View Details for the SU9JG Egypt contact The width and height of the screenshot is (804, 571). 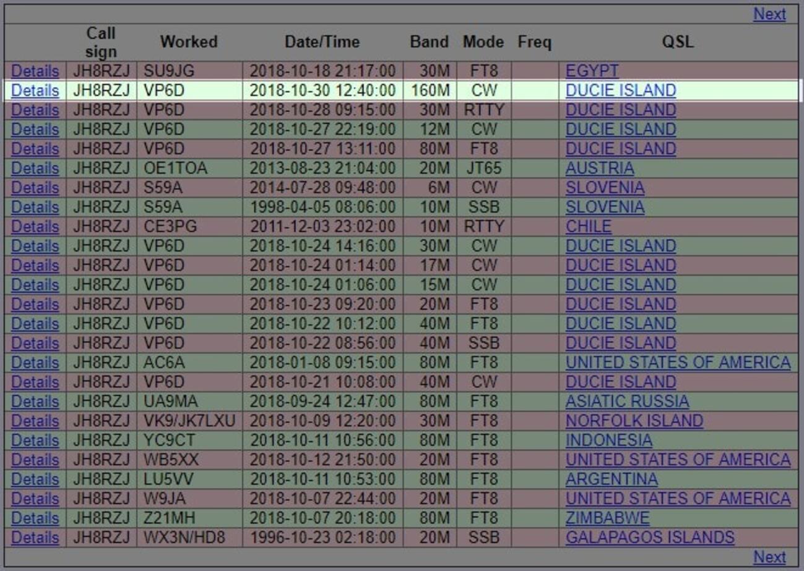point(34,71)
